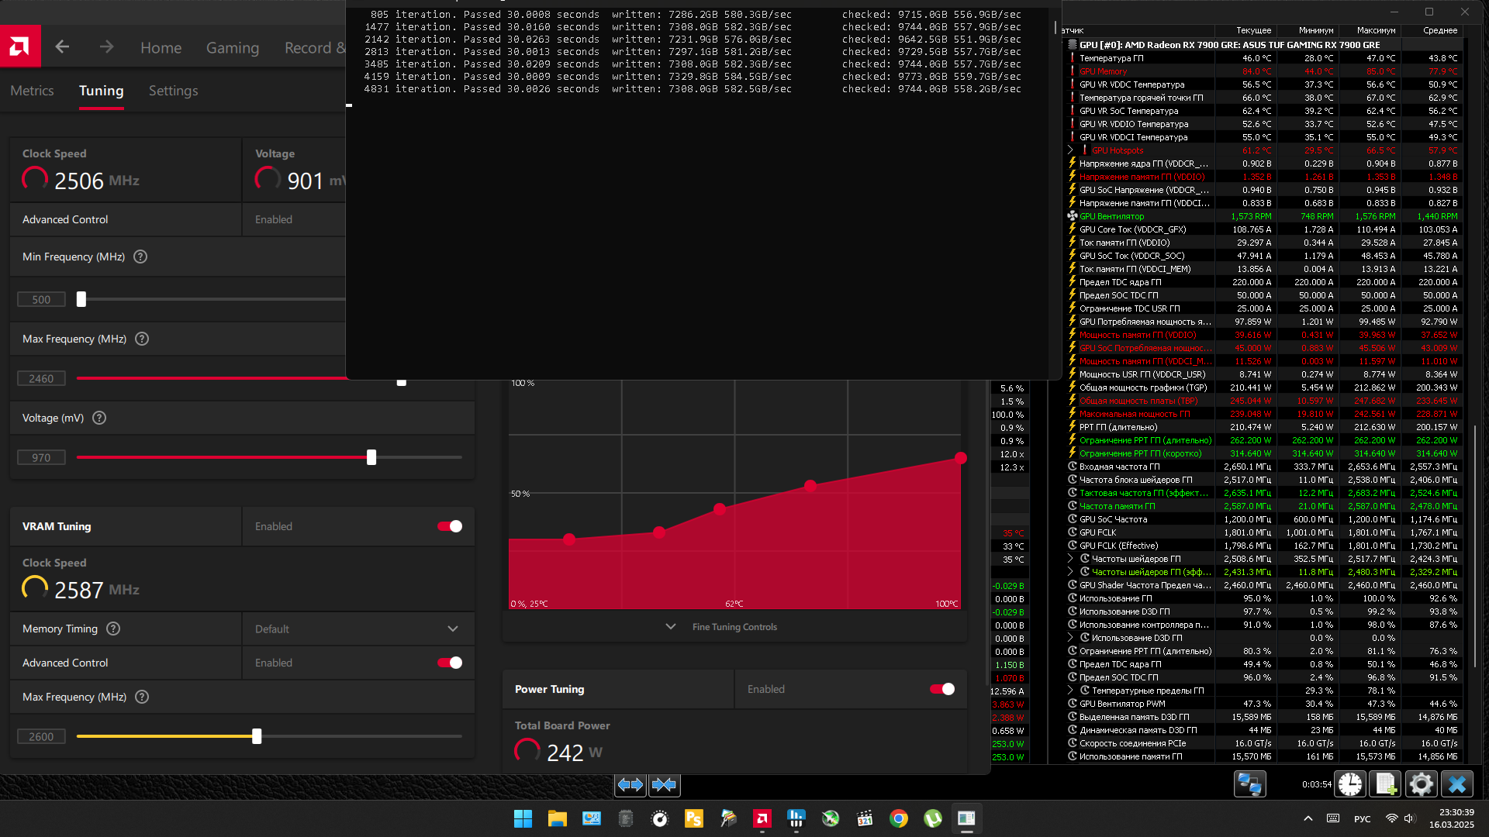1489x837 pixels.
Task: Open the Memory Timing dropdown
Action: pos(452,629)
